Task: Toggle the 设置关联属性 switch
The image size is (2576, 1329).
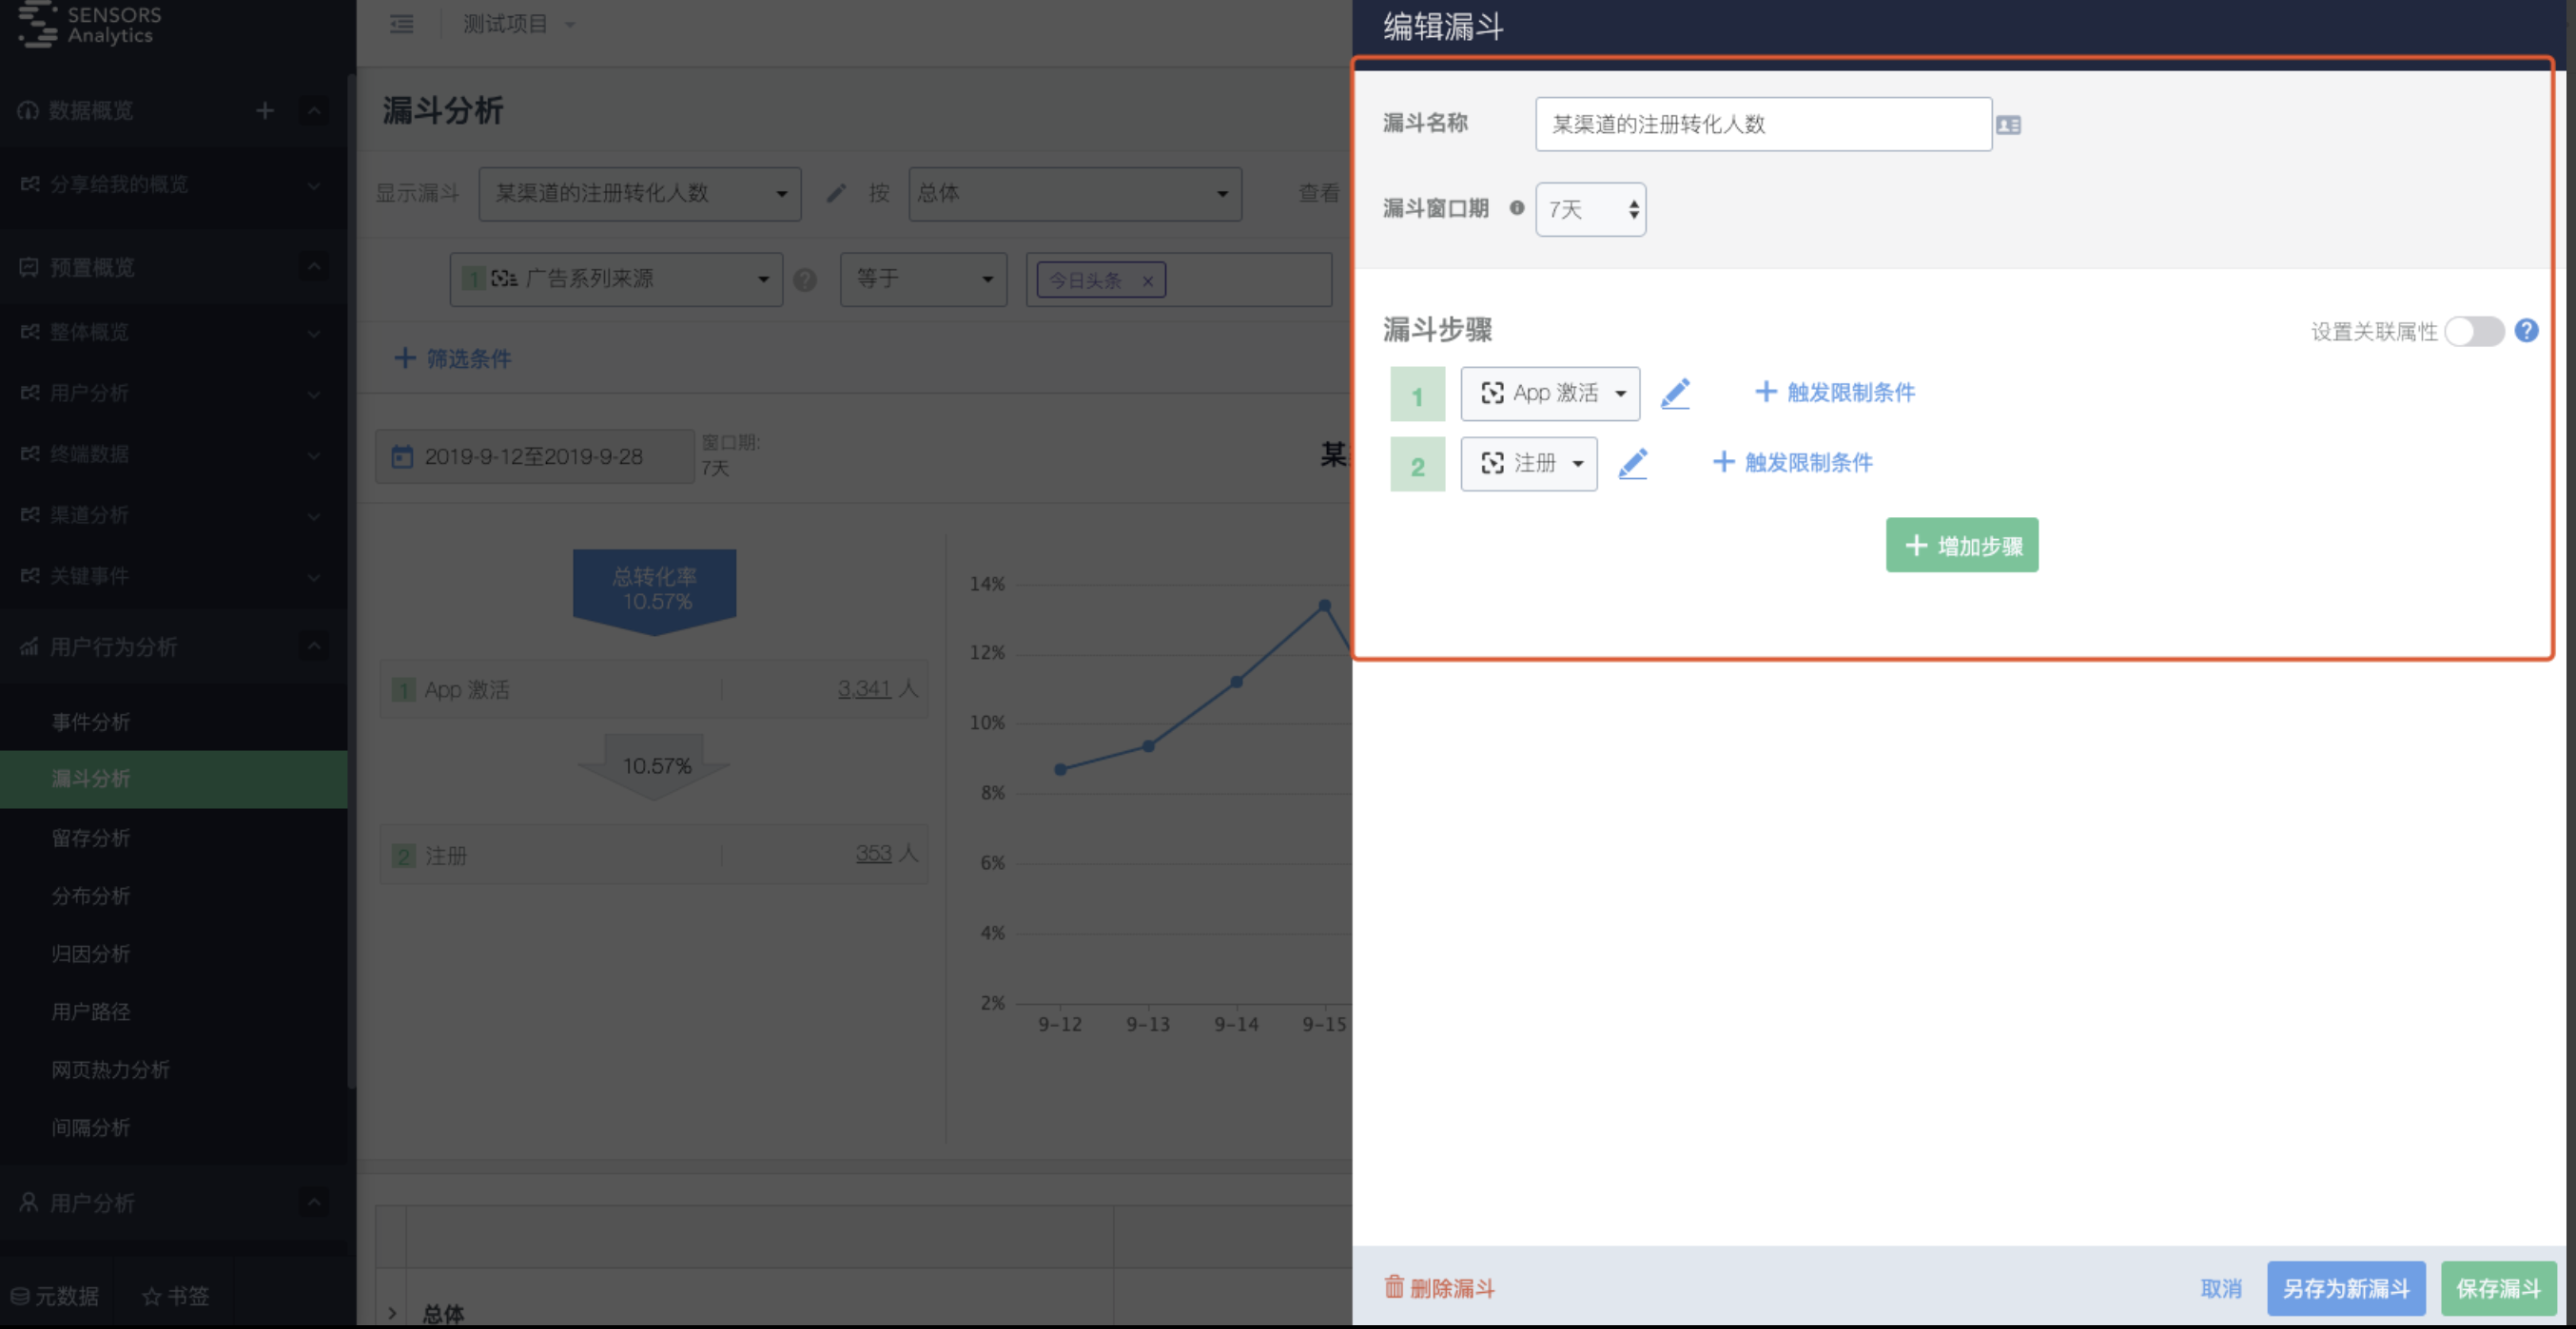Action: [x=2474, y=331]
